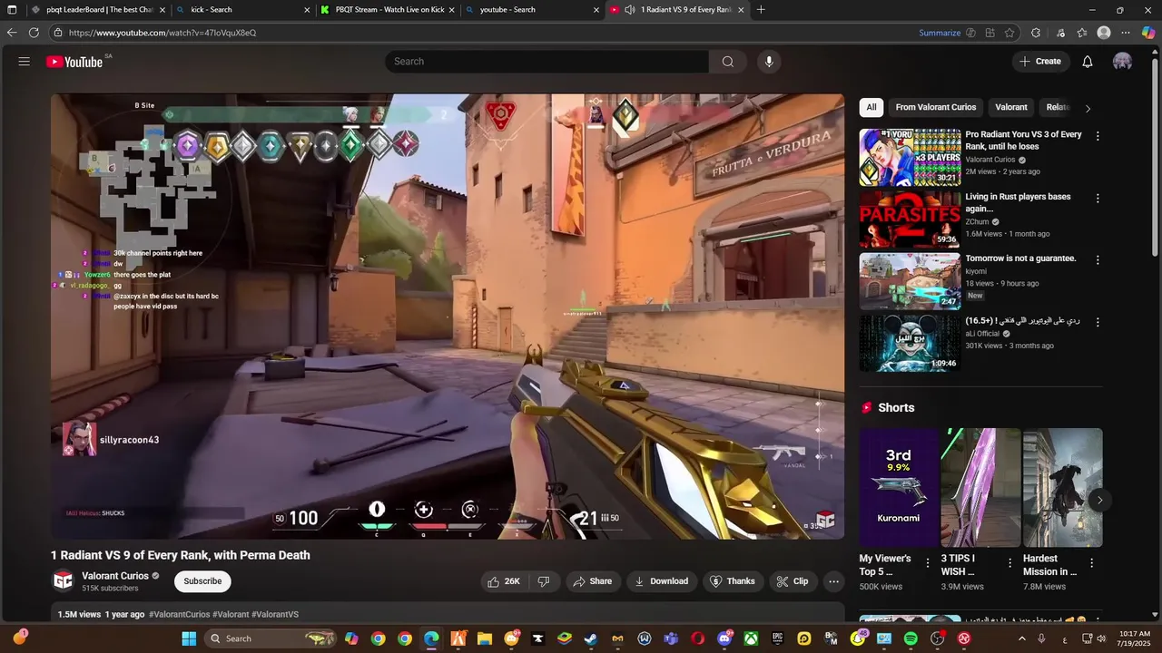Viewport: 1162px width, 653px height.
Task: Open options for Pro Radiant Yoru video
Action: [x=1098, y=136]
